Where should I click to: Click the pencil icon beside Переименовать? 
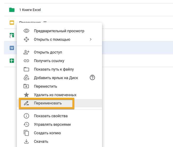26,103
